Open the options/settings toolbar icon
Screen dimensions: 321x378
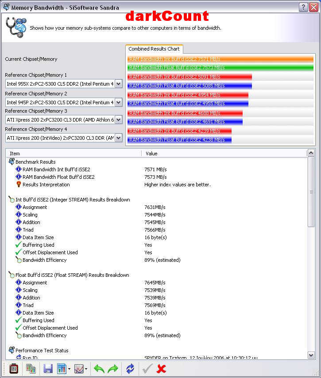pos(14,369)
